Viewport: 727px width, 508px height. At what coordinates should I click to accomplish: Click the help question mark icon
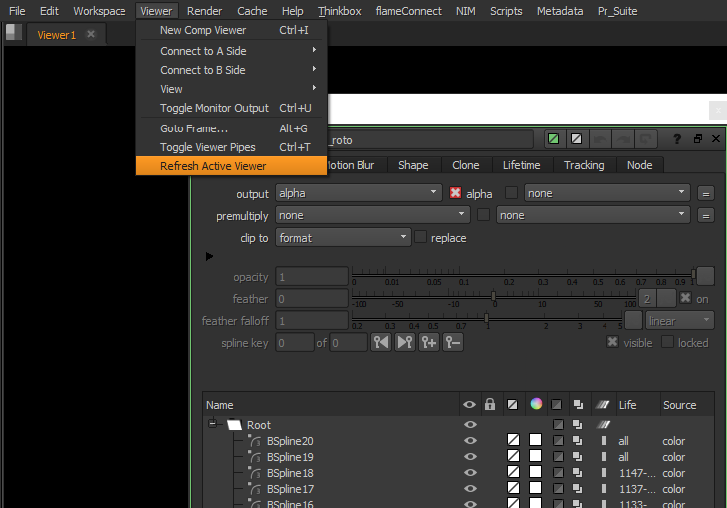tap(677, 139)
